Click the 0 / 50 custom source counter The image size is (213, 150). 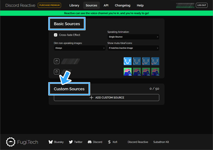pos(154,89)
